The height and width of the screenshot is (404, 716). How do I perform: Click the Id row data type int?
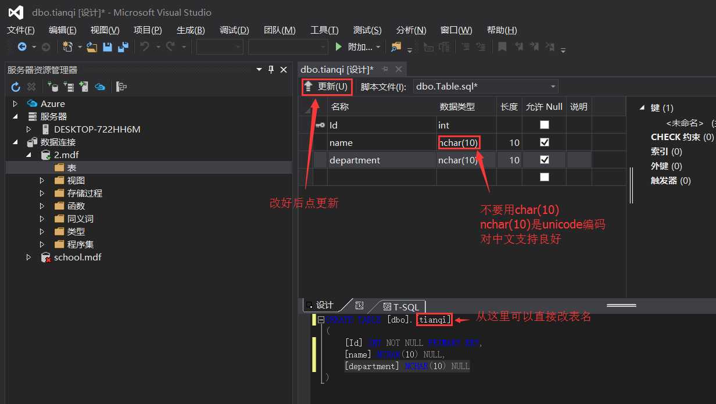point(466,125)
